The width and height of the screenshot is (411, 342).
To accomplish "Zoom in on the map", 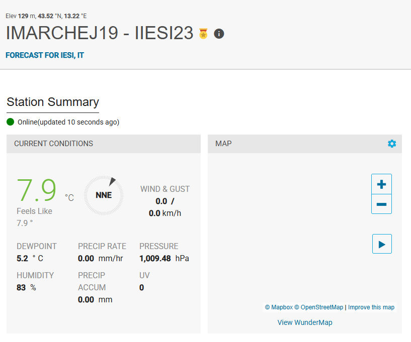I will tap(381, 184).
